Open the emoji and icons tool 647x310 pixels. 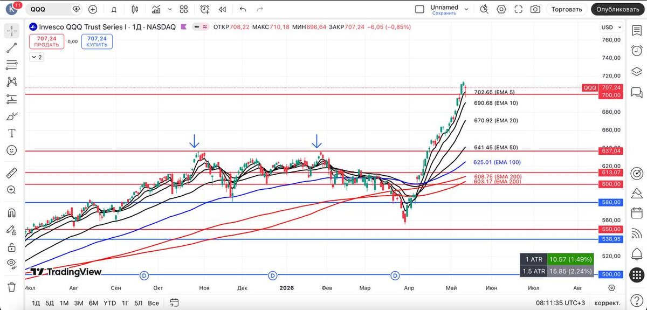[x=11, y=150]
